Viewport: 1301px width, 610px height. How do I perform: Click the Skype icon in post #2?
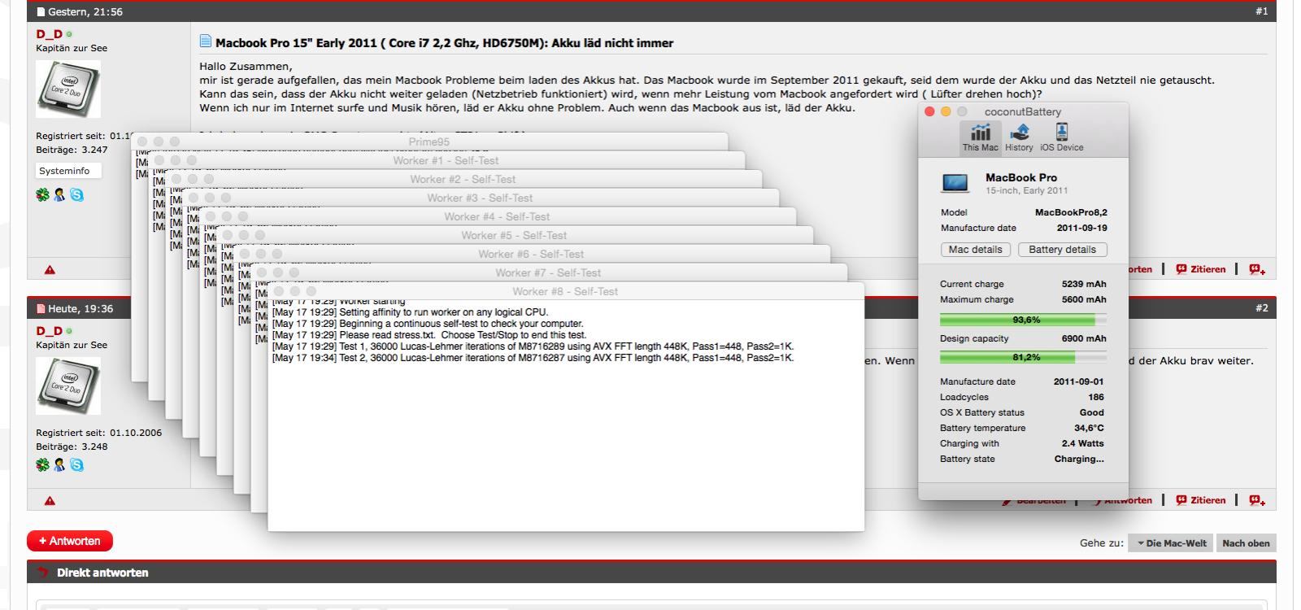(76, 465)
